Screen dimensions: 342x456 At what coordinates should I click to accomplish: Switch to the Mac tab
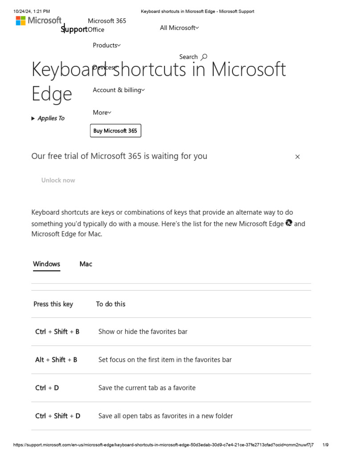pos(86,264)
